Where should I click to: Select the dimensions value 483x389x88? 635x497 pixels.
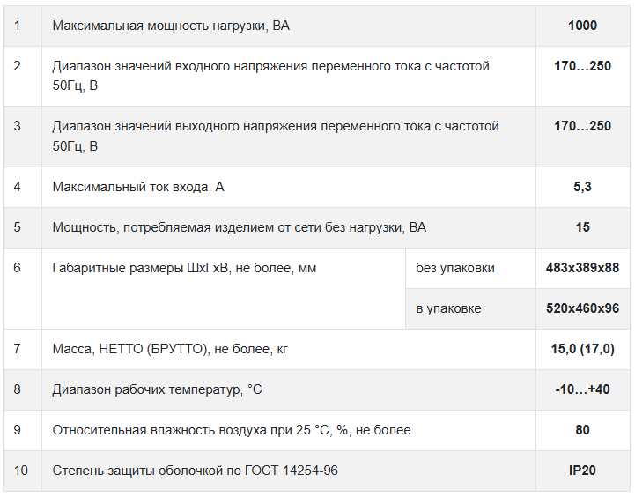(582, 268)
